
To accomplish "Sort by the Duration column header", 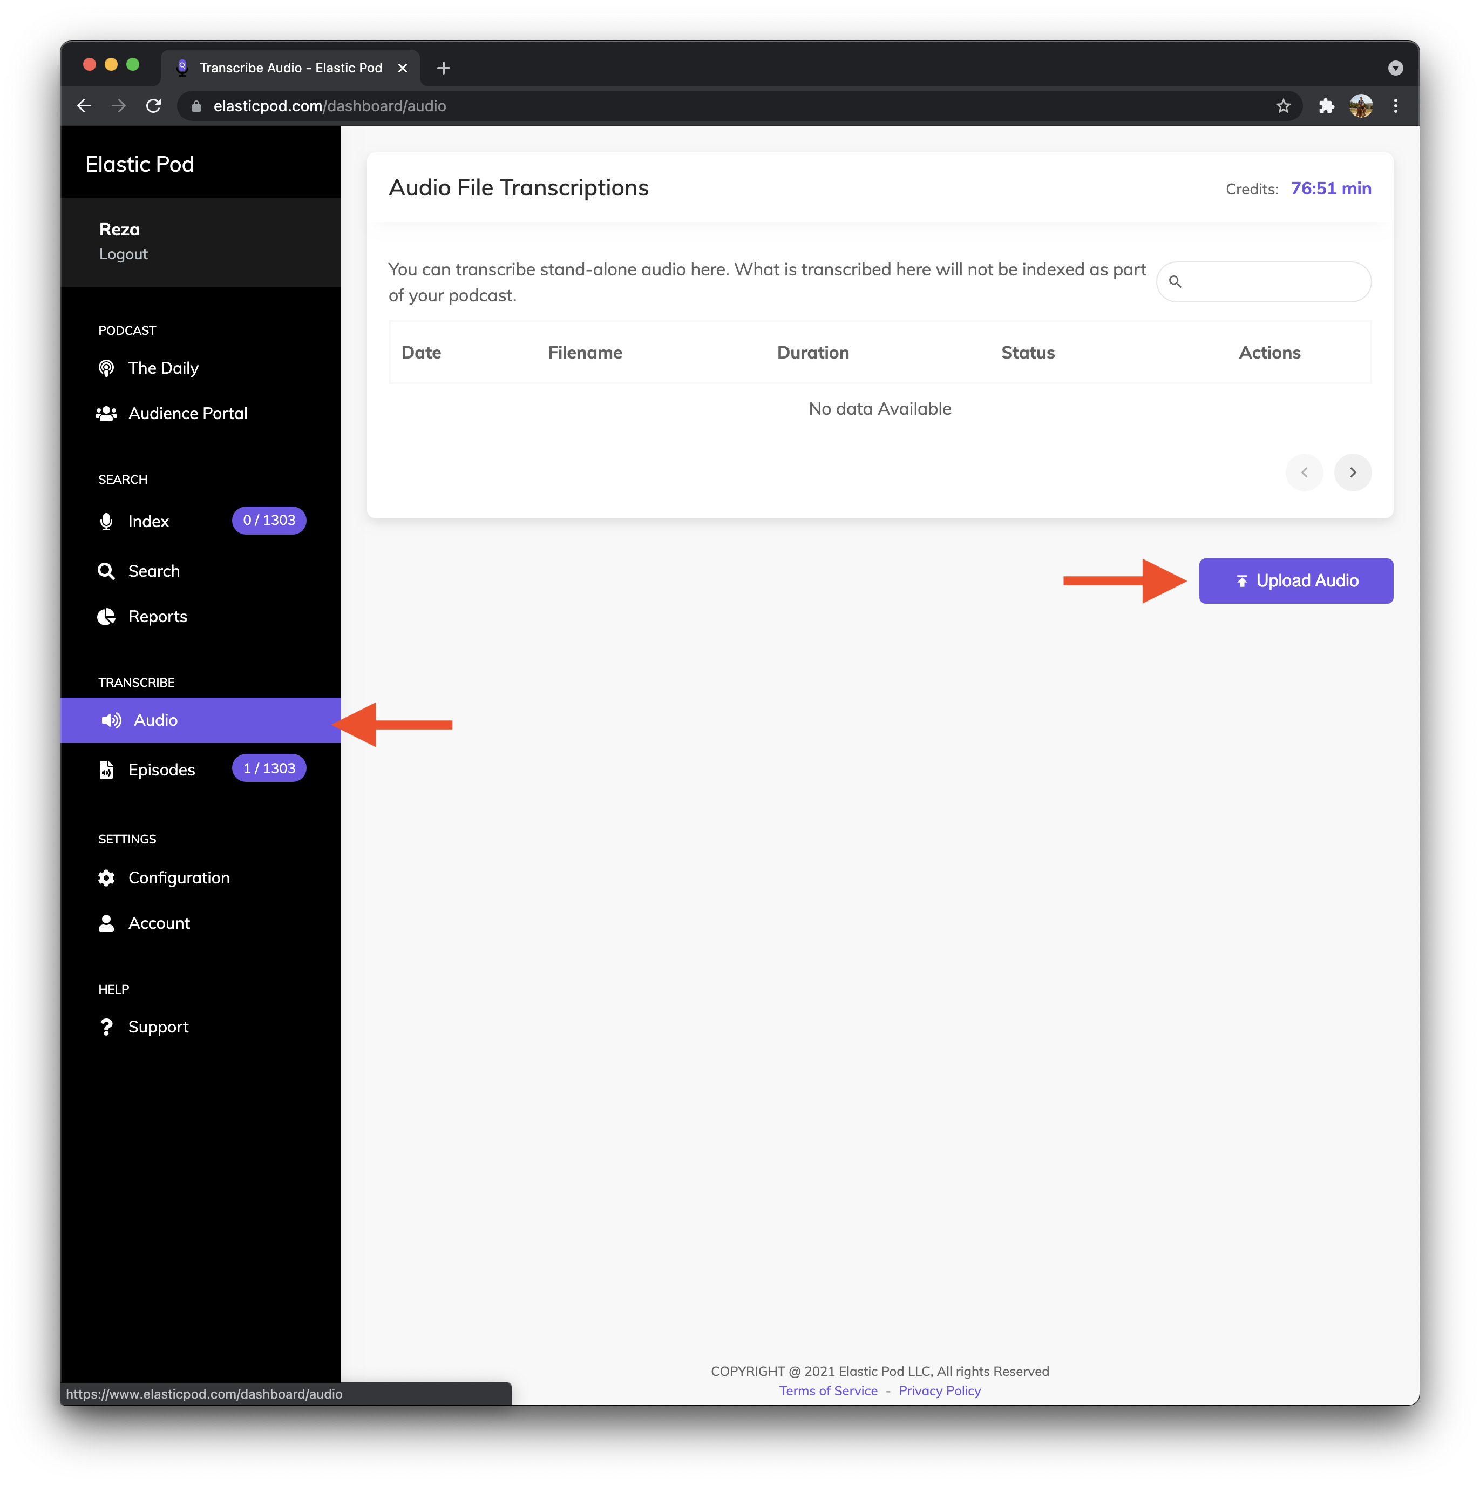I will (813, 353).
